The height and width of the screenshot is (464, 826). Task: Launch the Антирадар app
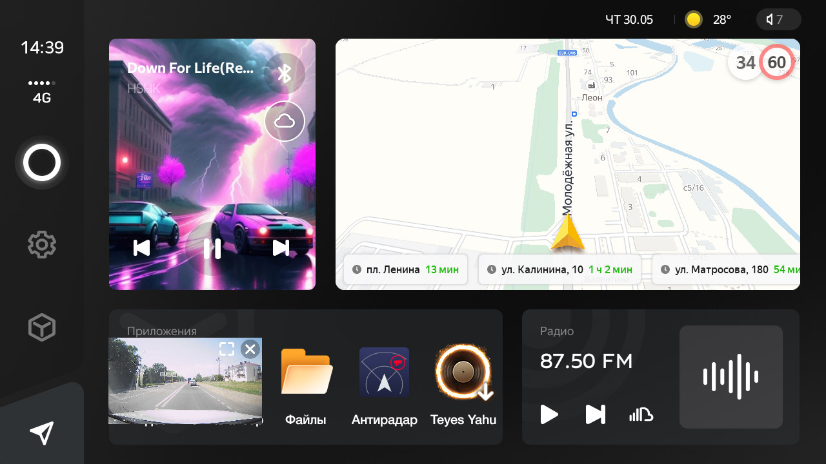(x=385, y=387)
